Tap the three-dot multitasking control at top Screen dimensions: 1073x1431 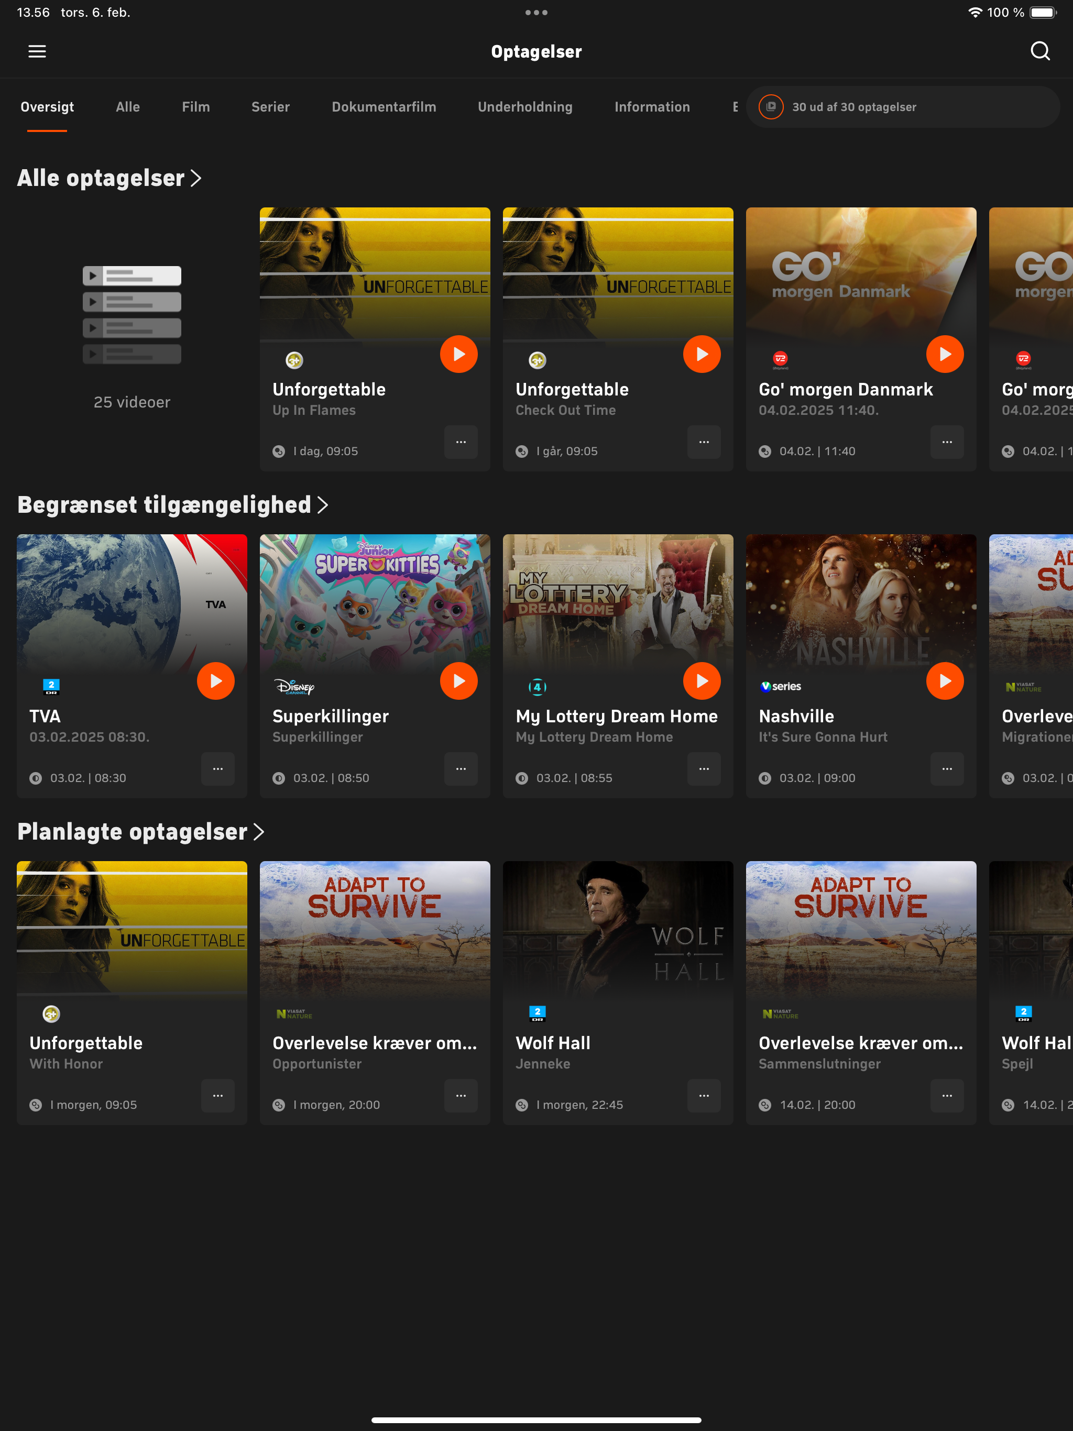(536, 12)
